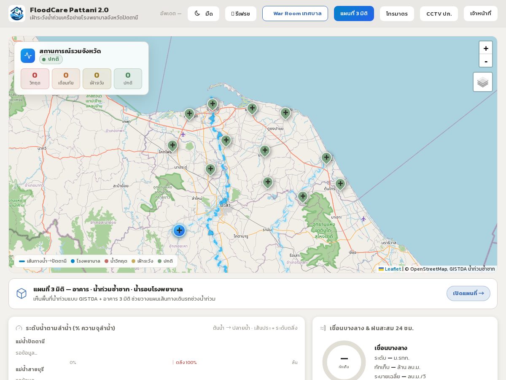506x380 pixels.
Task: Click the ปกติ entry in map legend
Action: (x=165, y=261)
